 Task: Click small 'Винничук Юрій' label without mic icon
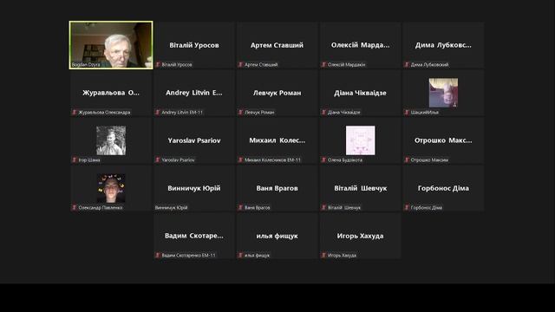(x=172, y=208)
